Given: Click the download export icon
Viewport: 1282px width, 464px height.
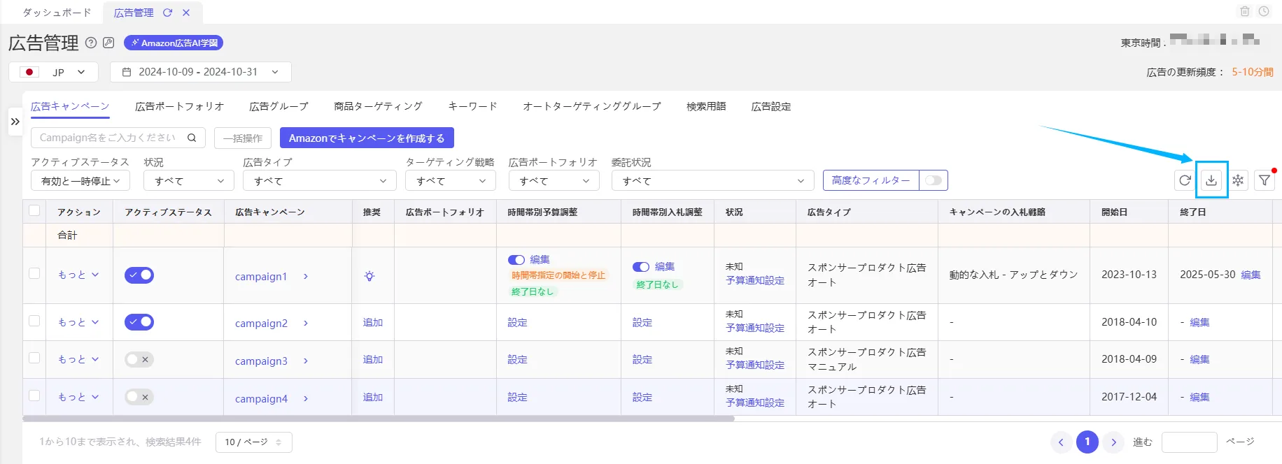Looking at the screenshot, I should (1211, 180).
